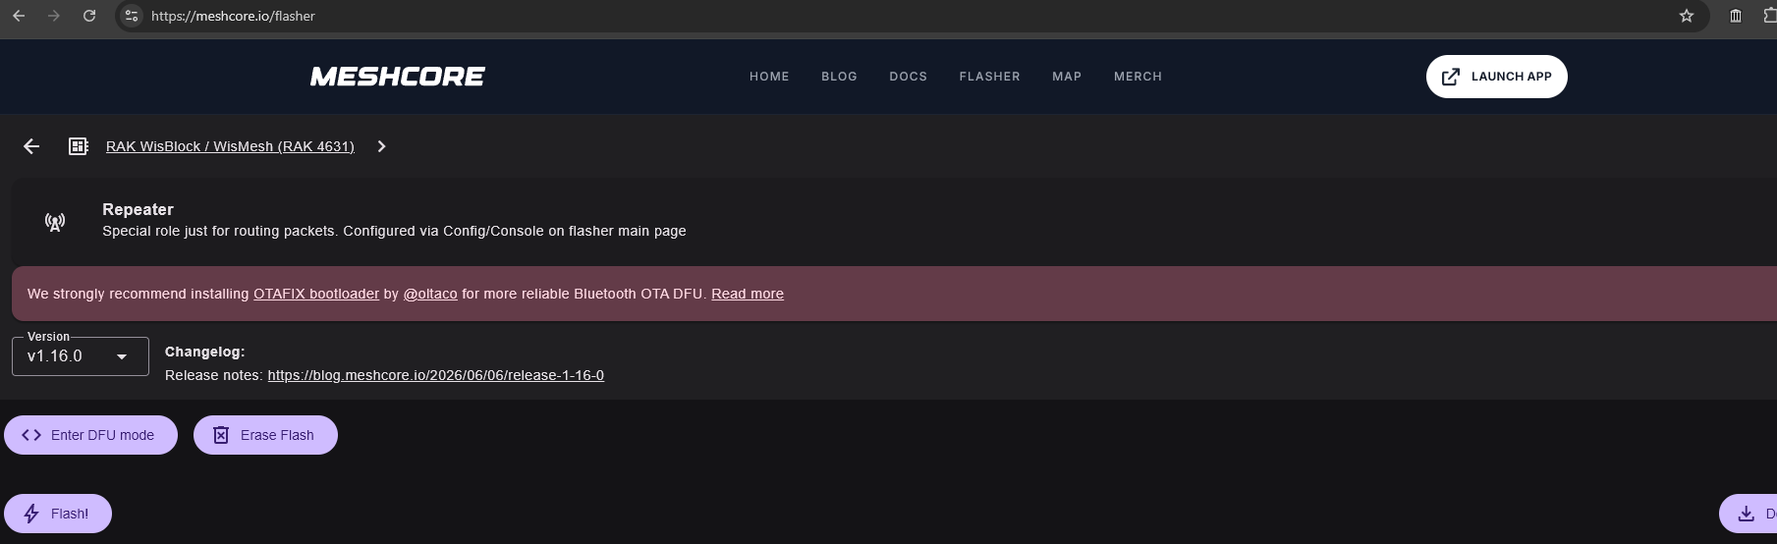Click the Launch App button
The image size is (1777, 544).
point(1496,77)
